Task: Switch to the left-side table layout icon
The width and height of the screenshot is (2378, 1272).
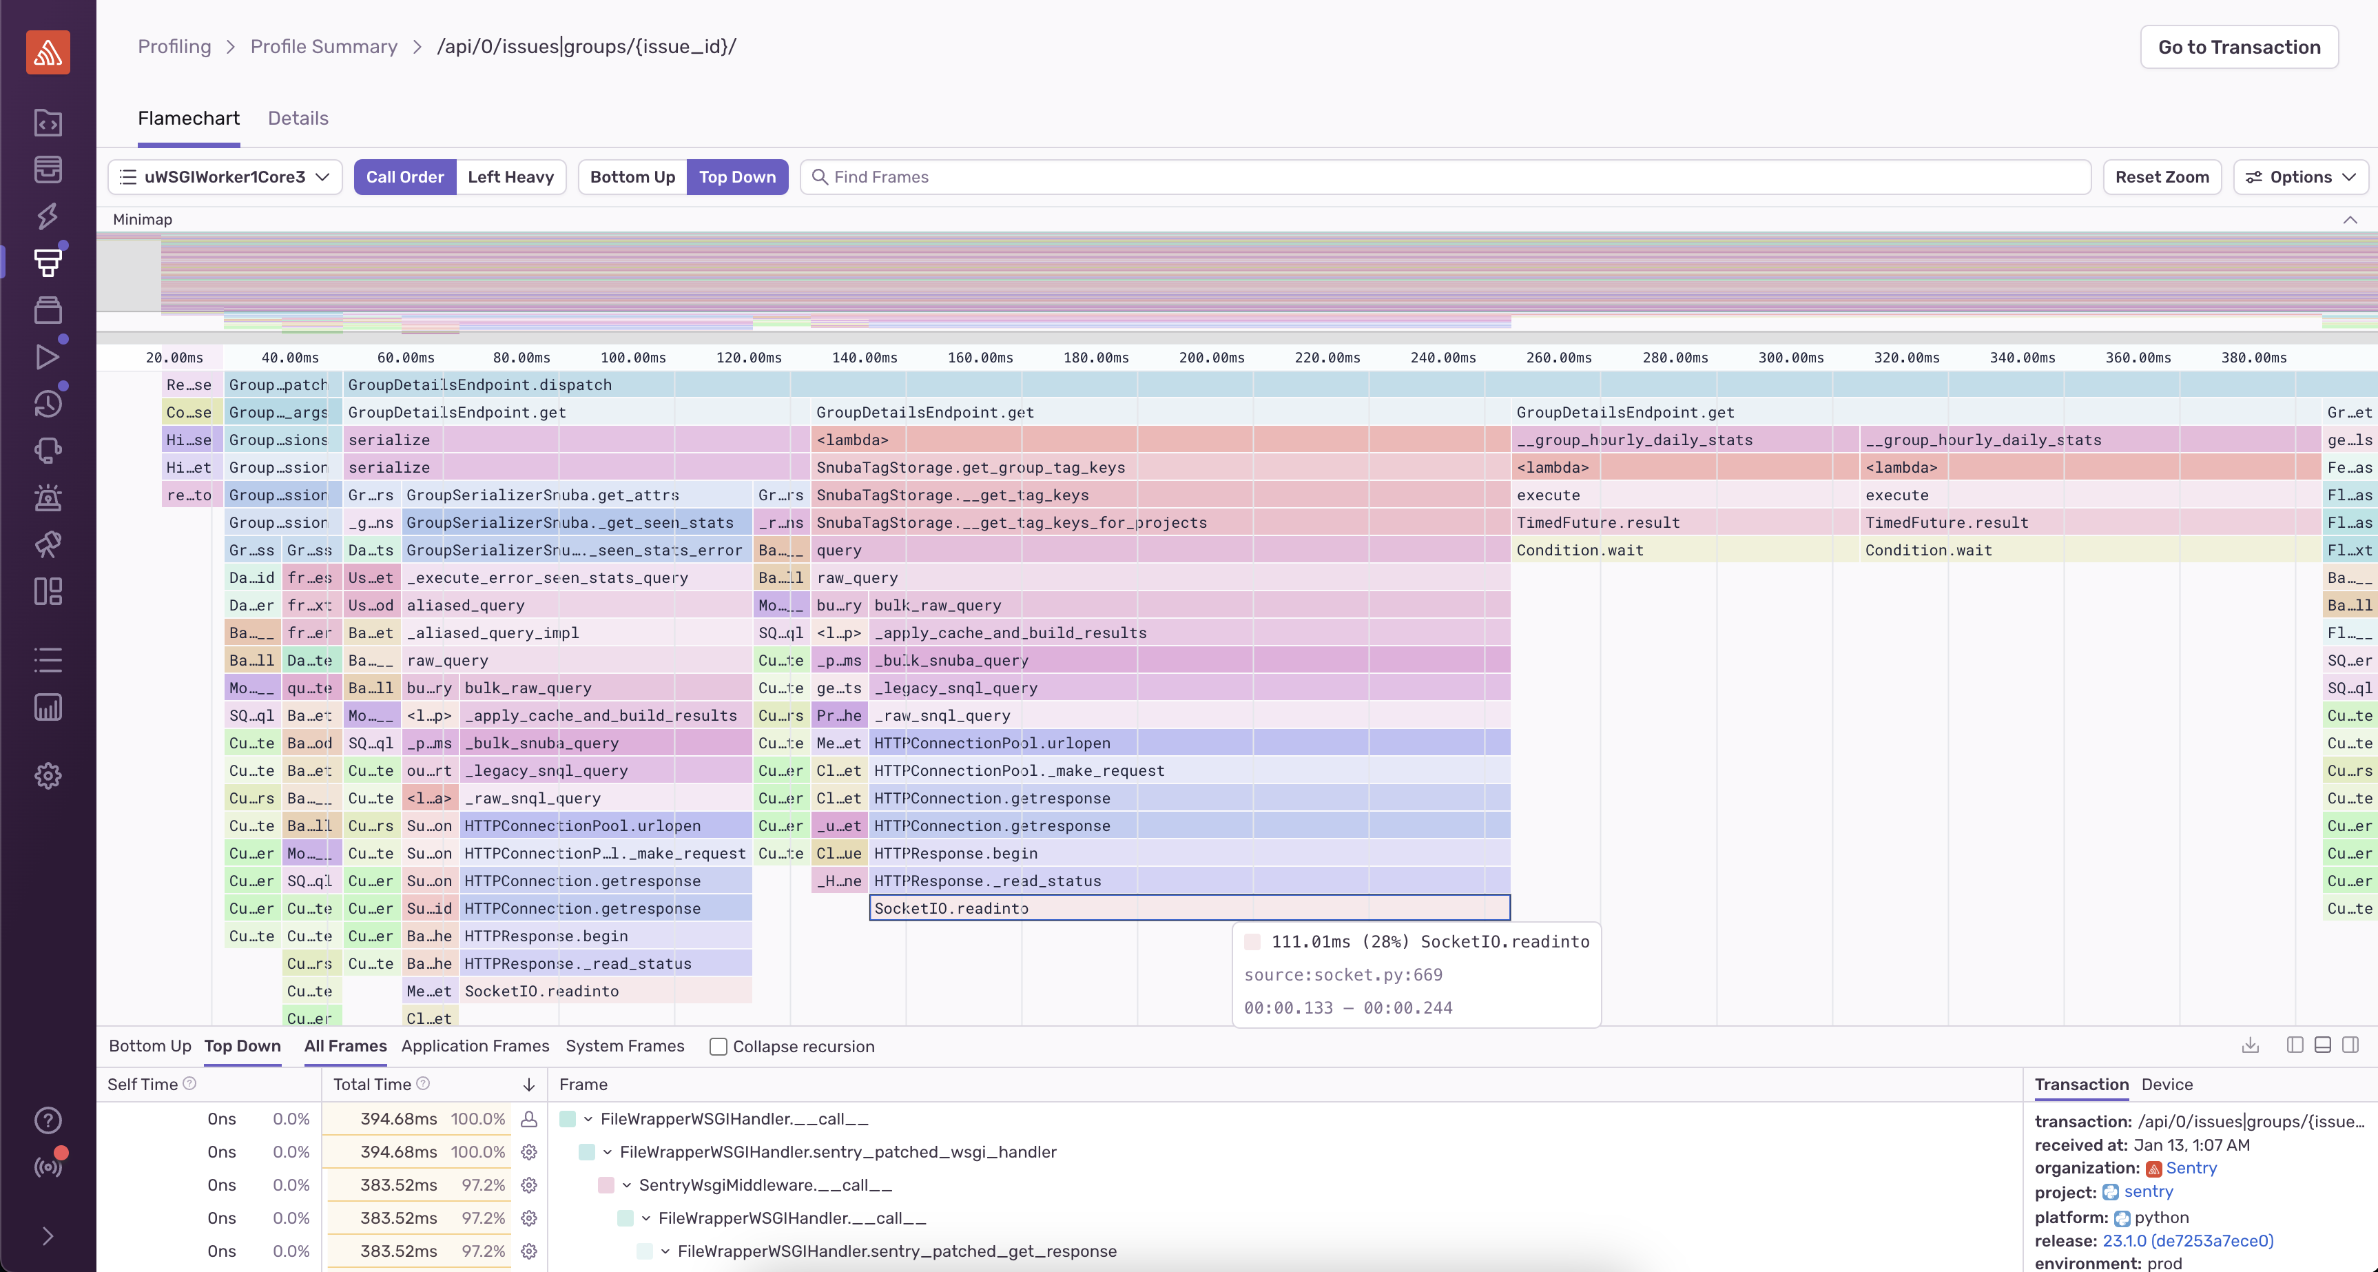Action: coord(2295,1045)
